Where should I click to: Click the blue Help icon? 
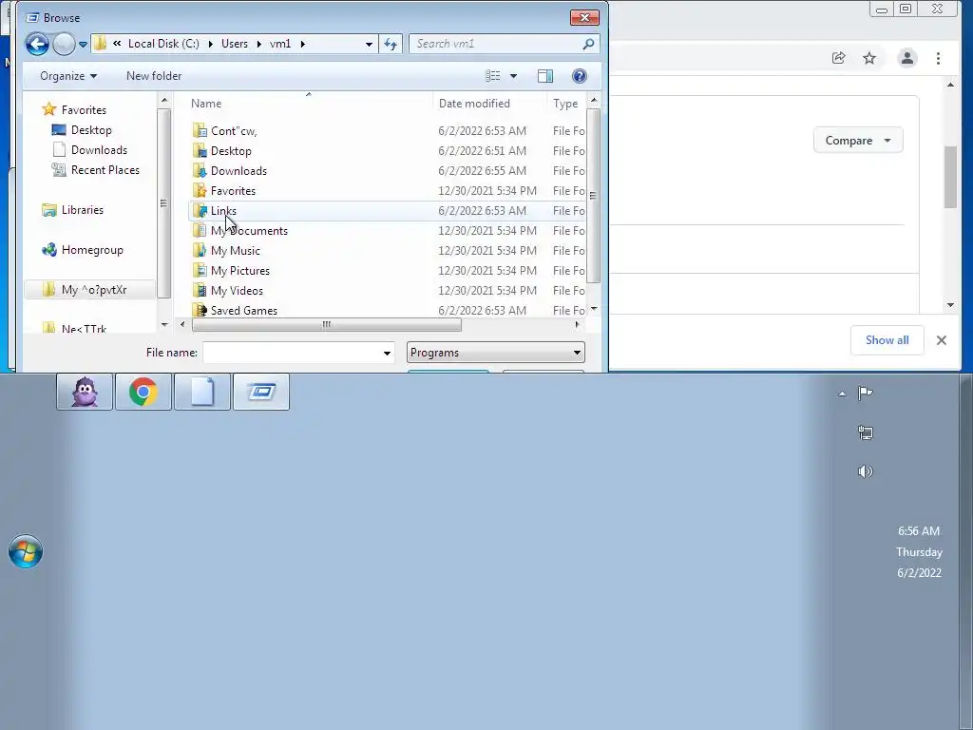[579, 76]
